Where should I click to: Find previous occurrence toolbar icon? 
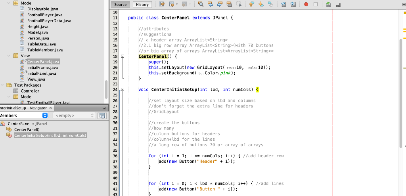tap(210, 4)
